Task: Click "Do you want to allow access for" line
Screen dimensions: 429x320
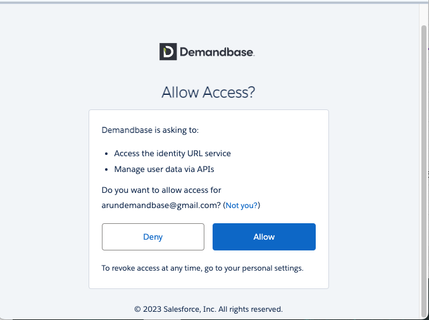Action: pos(161,190)
